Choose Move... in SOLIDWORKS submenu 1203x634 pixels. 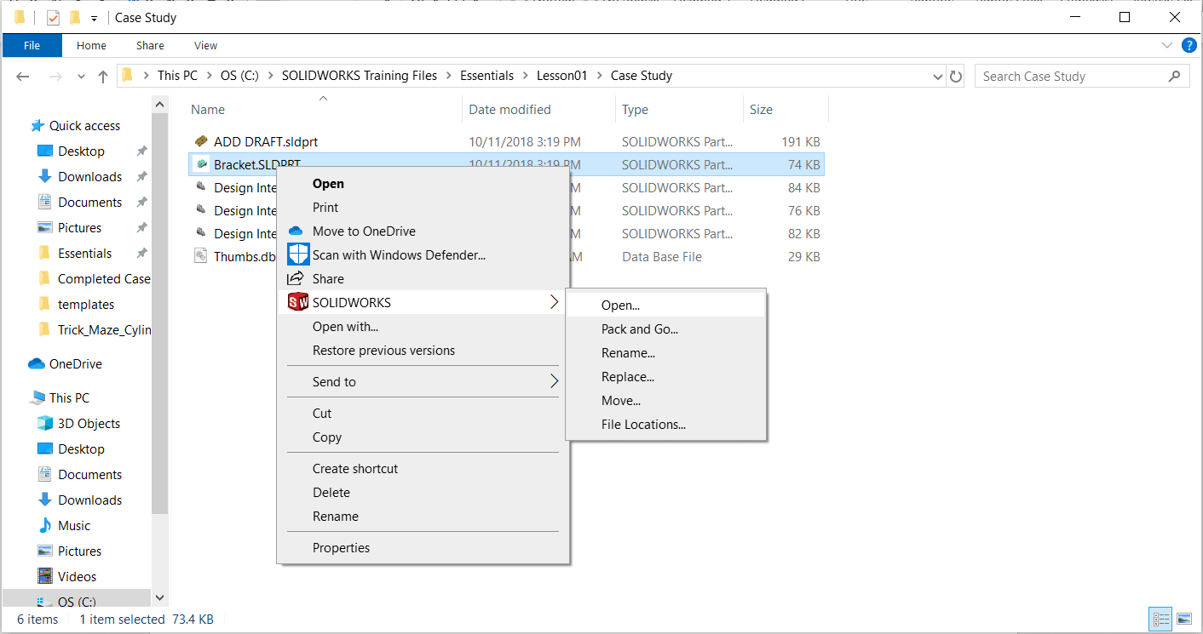tap(665, 401)
